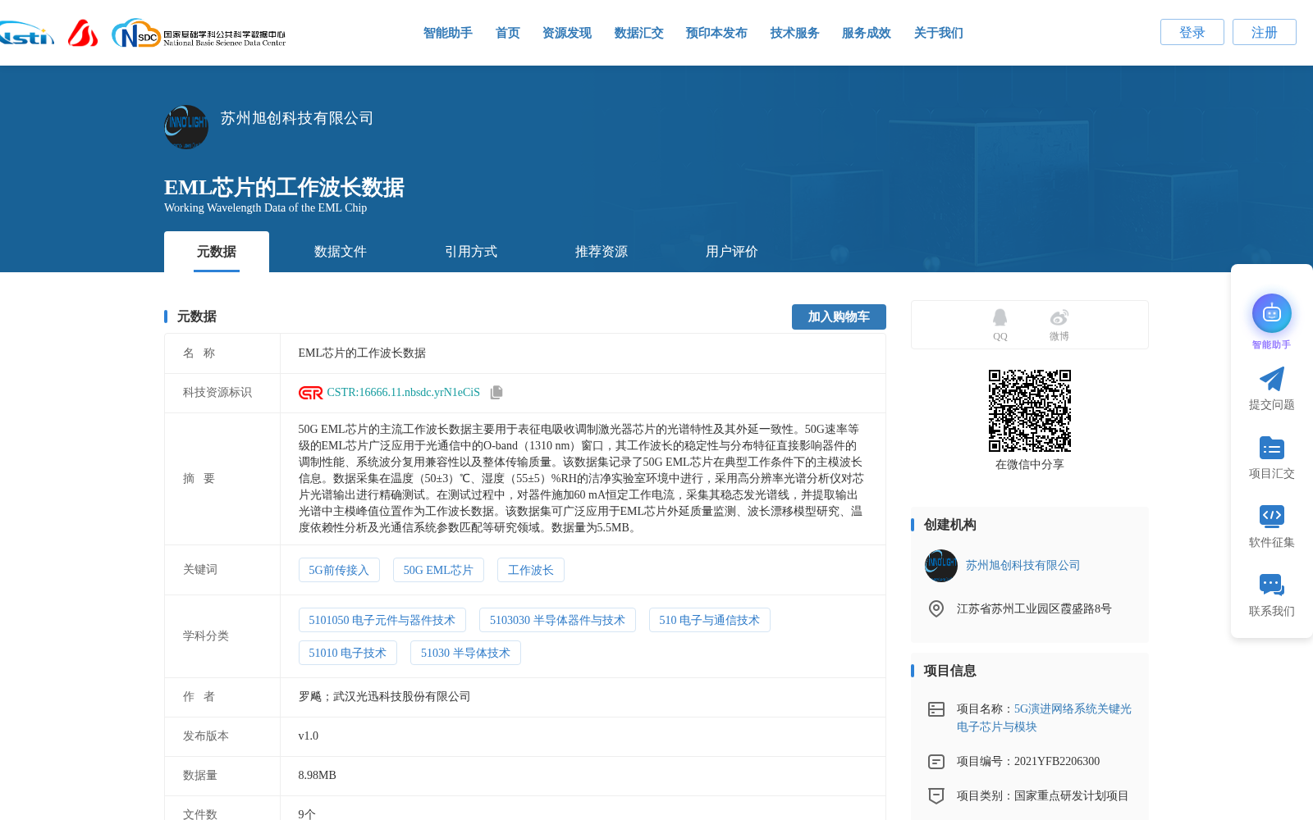Click subject tag 51010 电子技术
The image size is (1313, 820).
(x=348, y=653)
